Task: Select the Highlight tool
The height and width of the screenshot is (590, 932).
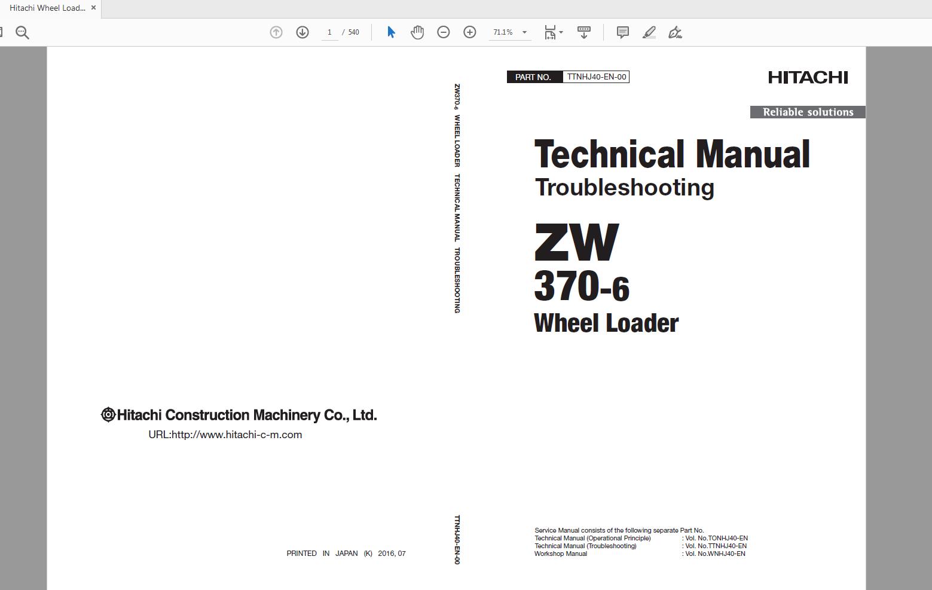Action: tap(649, 32)
